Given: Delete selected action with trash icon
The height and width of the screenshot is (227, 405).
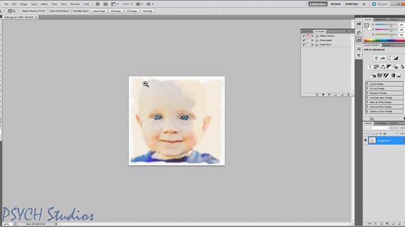Looking at the screenshot, I should point(348,95).
